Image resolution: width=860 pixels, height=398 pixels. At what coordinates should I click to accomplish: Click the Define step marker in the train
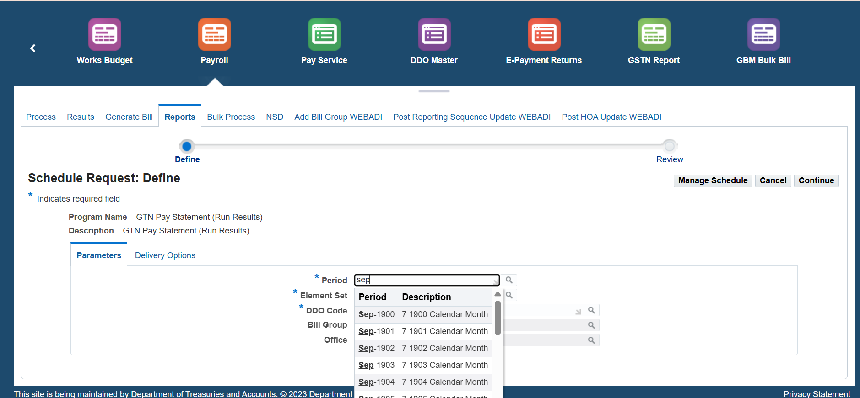pyautogui.click(x=187, y=146)
